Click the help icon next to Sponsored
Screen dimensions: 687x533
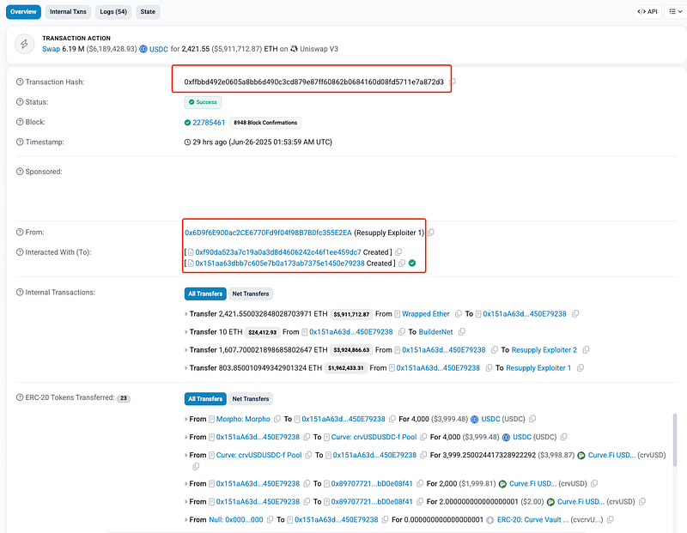tap(19, 172)
